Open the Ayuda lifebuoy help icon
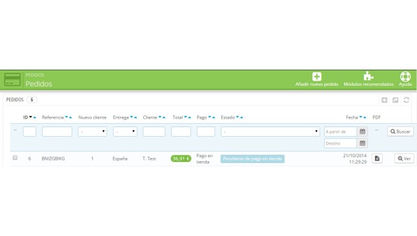Viewport: 417px width, 236px height. [x=405, y=77]
